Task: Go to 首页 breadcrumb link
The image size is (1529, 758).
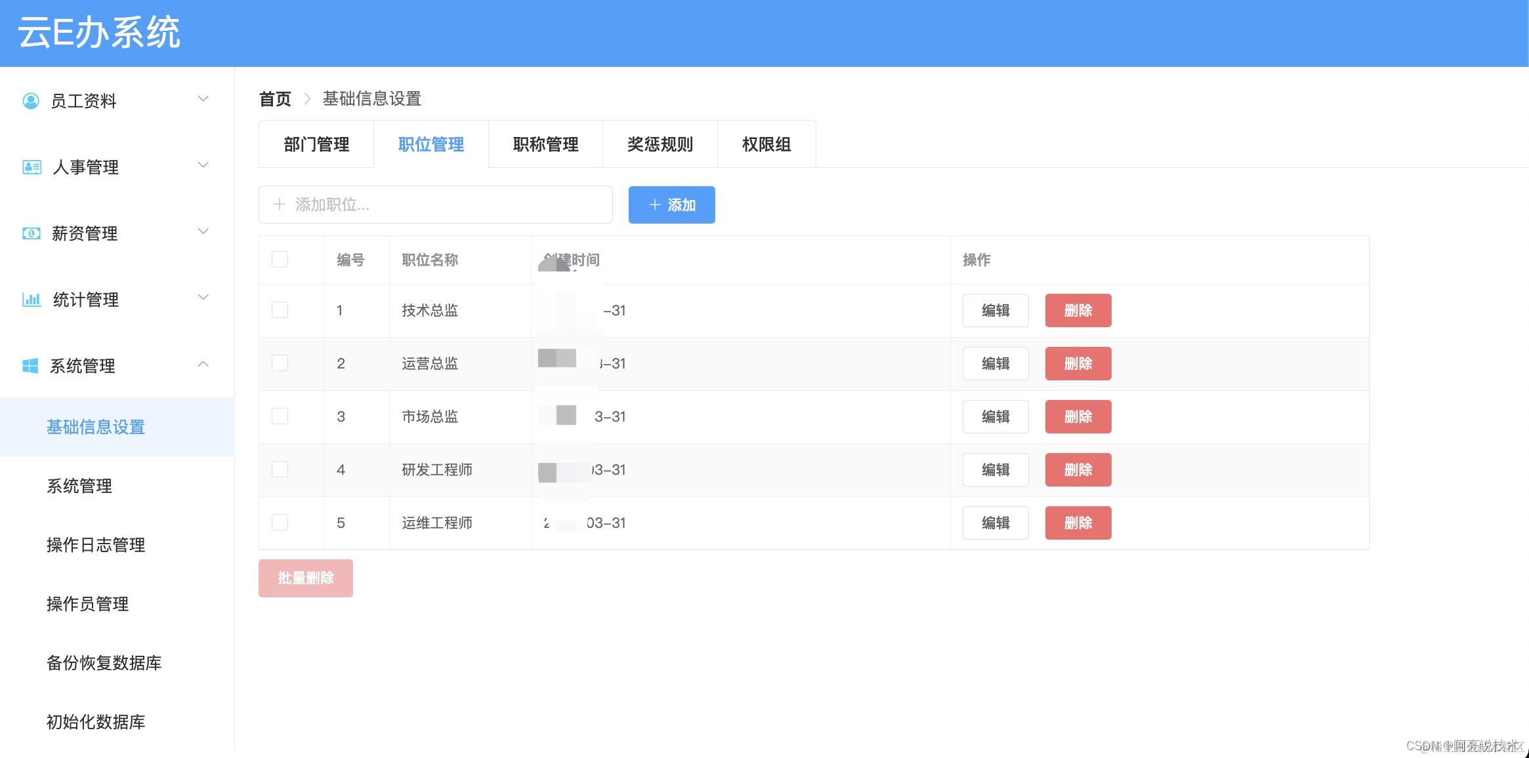Action: coord(275,98)
